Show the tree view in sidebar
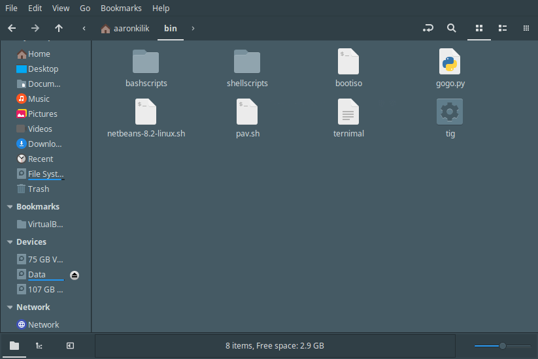The image size is (538, 359). click(39, 345)
